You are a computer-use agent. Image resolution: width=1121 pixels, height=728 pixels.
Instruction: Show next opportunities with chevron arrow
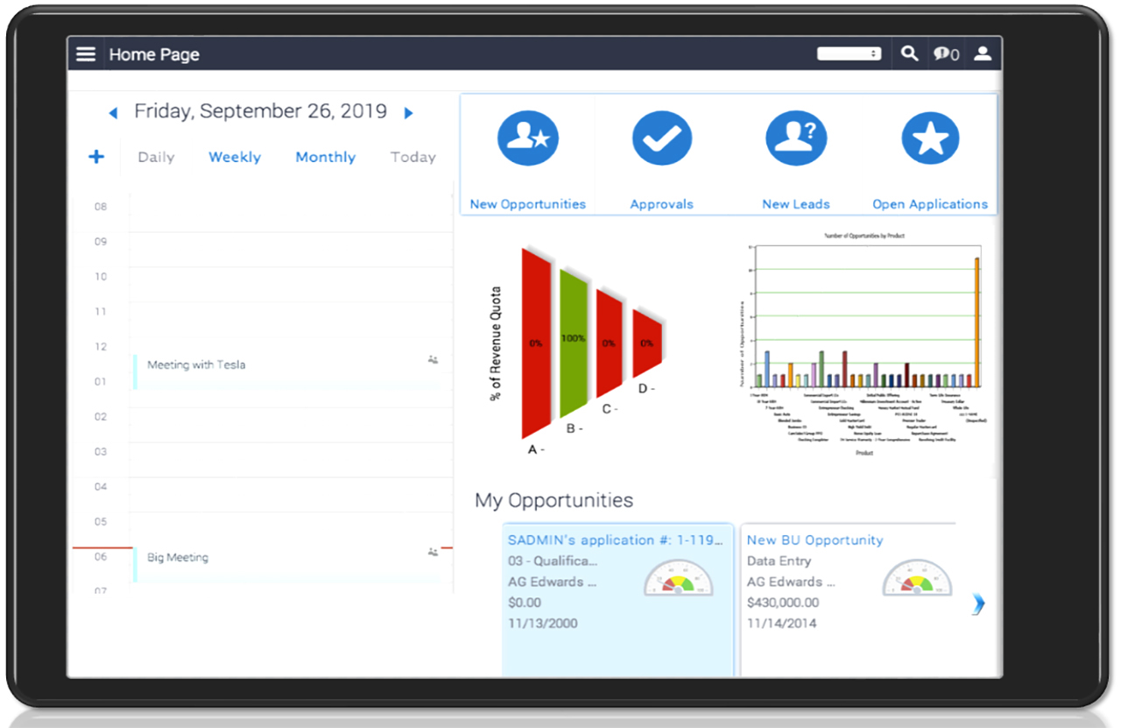pos(978,604)
